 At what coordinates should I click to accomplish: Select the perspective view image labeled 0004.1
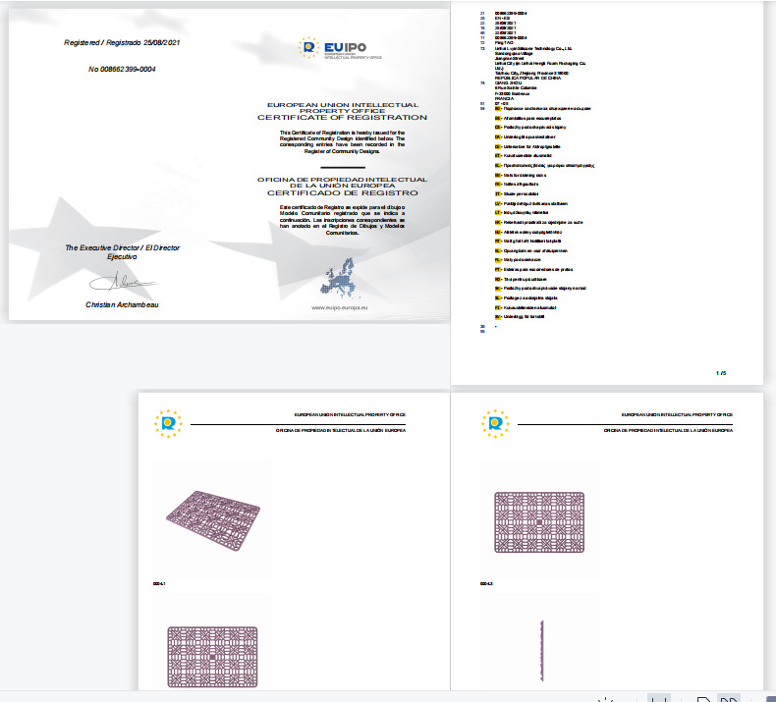point(213,518)
